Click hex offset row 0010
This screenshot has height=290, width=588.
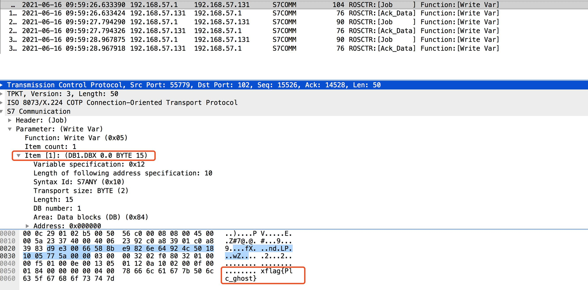(8, 241)
